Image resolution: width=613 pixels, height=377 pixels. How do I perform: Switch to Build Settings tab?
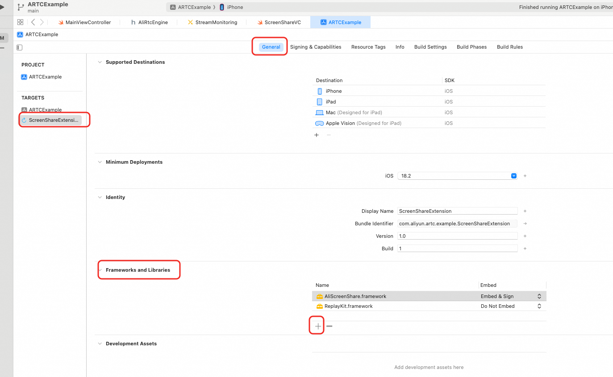click(430, 47)
